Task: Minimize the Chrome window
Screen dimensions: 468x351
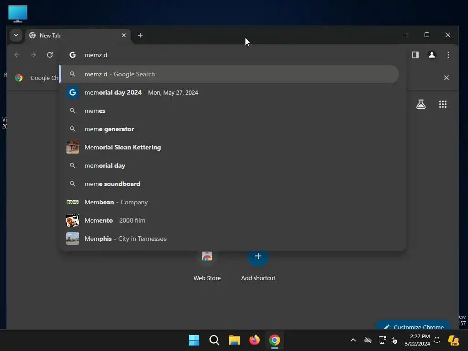Action: [x=406, y=35]
